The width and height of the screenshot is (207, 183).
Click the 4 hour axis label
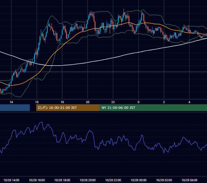pos(189,102)
